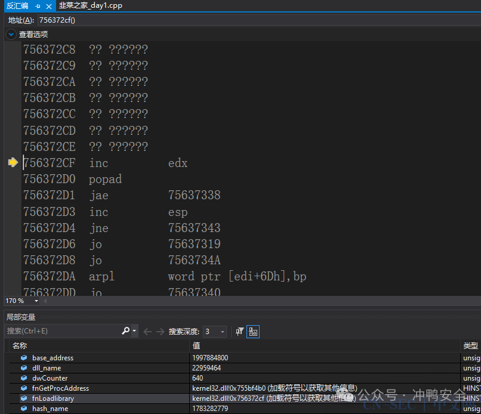Go to next search result arrow
The height and width of the screenshot is (414, 481).
pos(160,332)
